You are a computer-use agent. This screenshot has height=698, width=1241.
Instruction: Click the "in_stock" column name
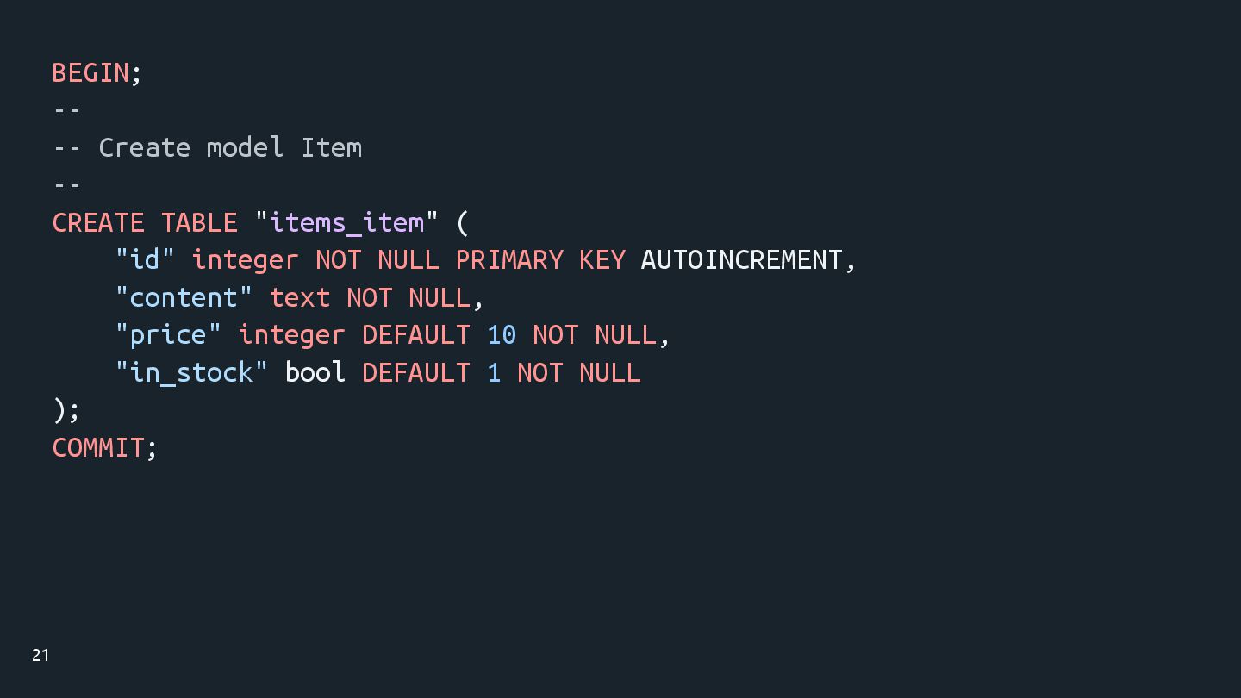pos(191,373)
